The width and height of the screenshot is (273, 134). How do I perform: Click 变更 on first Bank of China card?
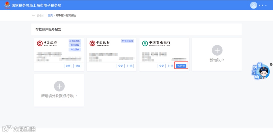click(68, 66)
